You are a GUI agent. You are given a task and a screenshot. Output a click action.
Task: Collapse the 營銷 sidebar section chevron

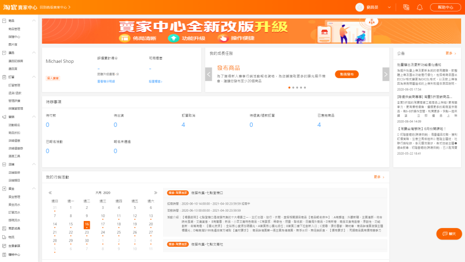click(x=34, y=117)
